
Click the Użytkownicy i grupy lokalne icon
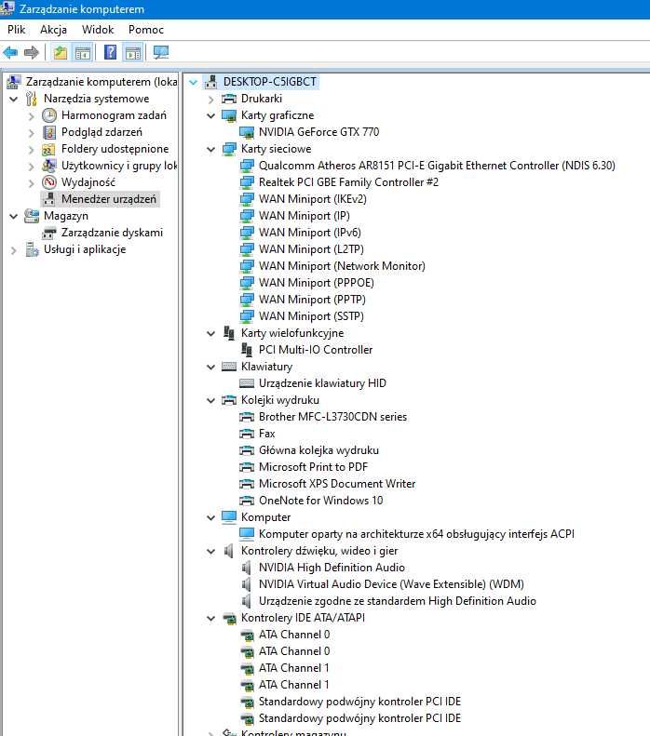pyautogui.click(x=49, y=166)
